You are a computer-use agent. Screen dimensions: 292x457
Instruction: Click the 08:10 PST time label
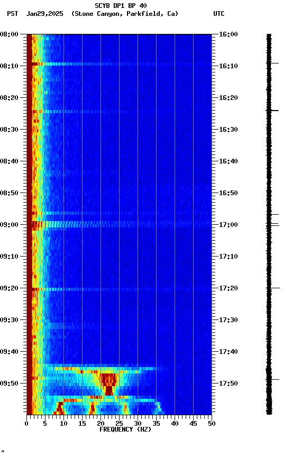[9, 66]
